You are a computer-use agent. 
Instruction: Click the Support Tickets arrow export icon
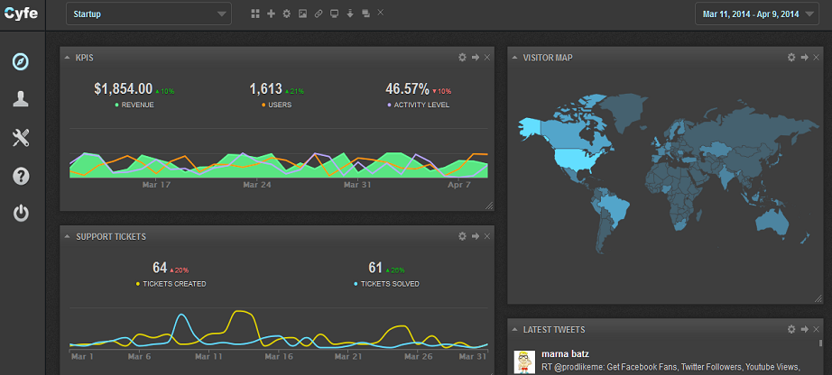(476, 236)
